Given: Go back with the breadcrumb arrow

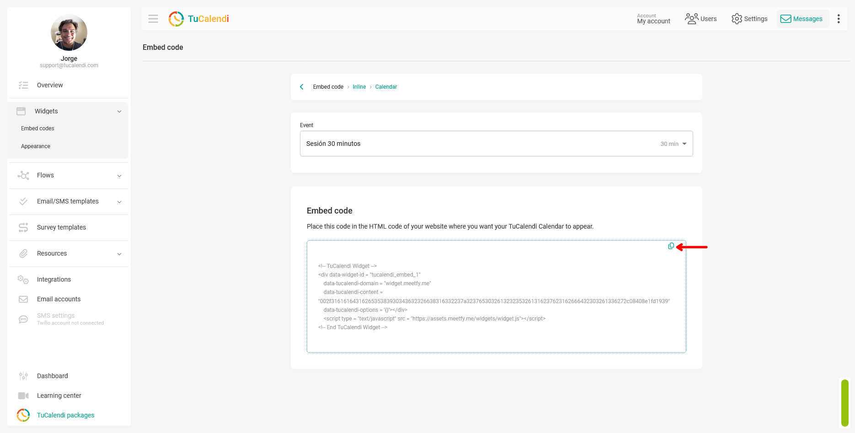Looking at the screenshot, I should 302,87.
